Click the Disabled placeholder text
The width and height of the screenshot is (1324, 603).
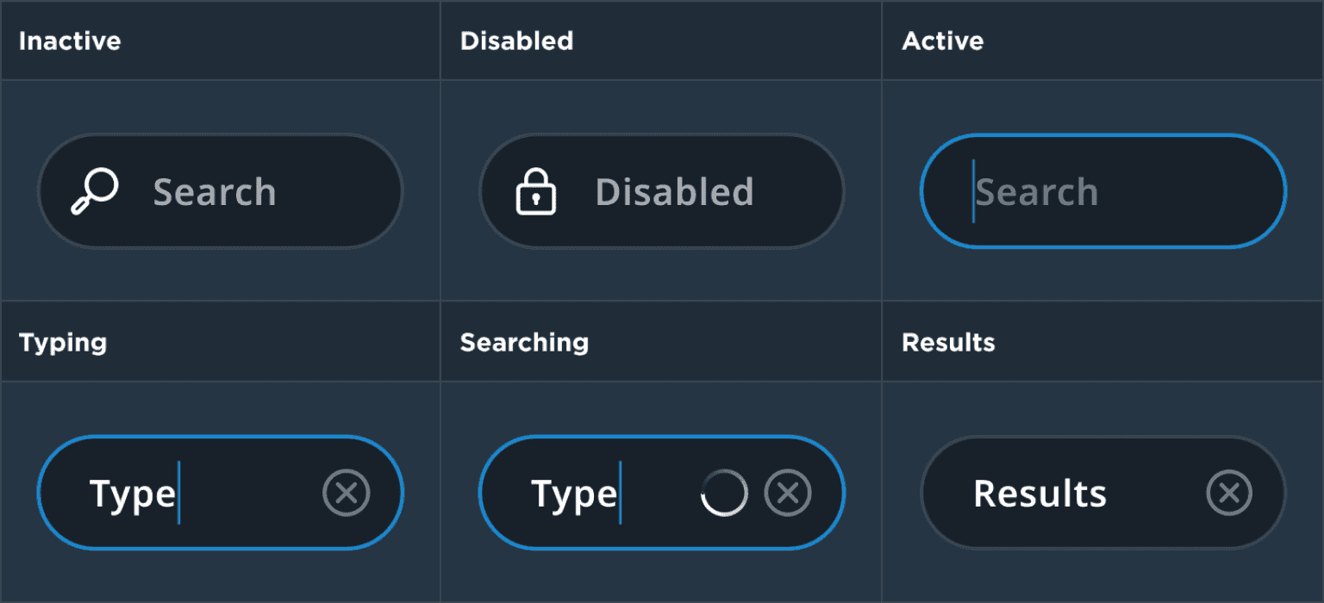coord(674,192)
